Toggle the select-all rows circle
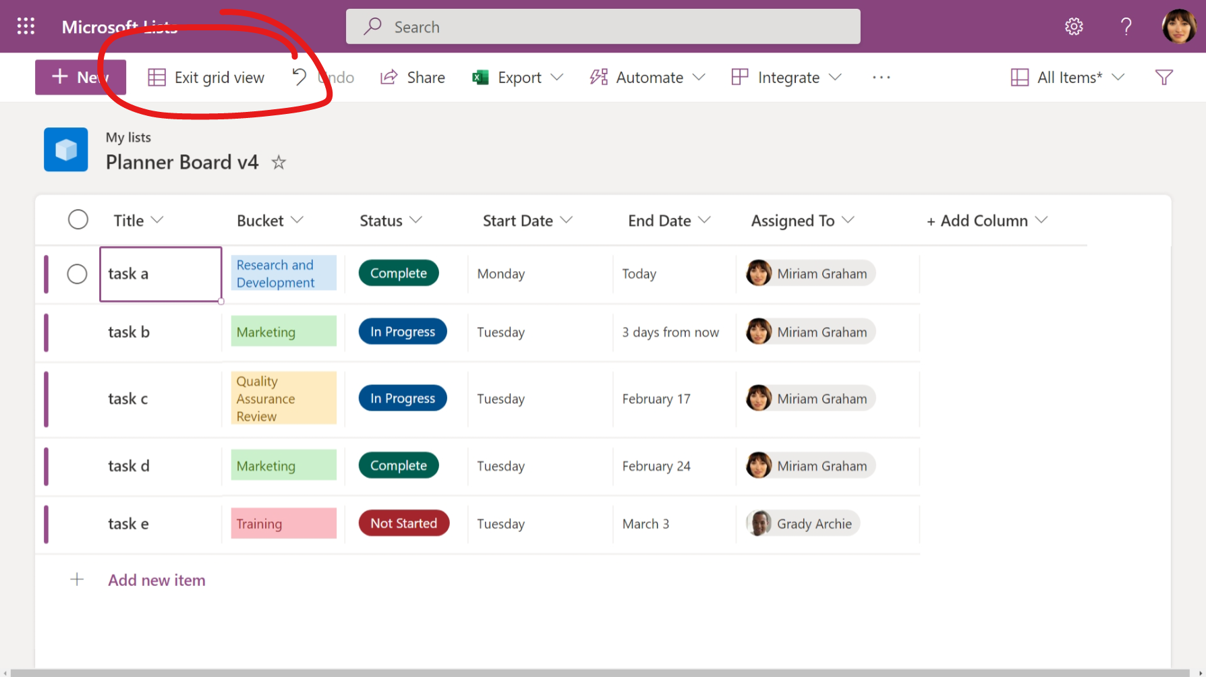This screenshot has height=677, width=1206. [78, 220]
